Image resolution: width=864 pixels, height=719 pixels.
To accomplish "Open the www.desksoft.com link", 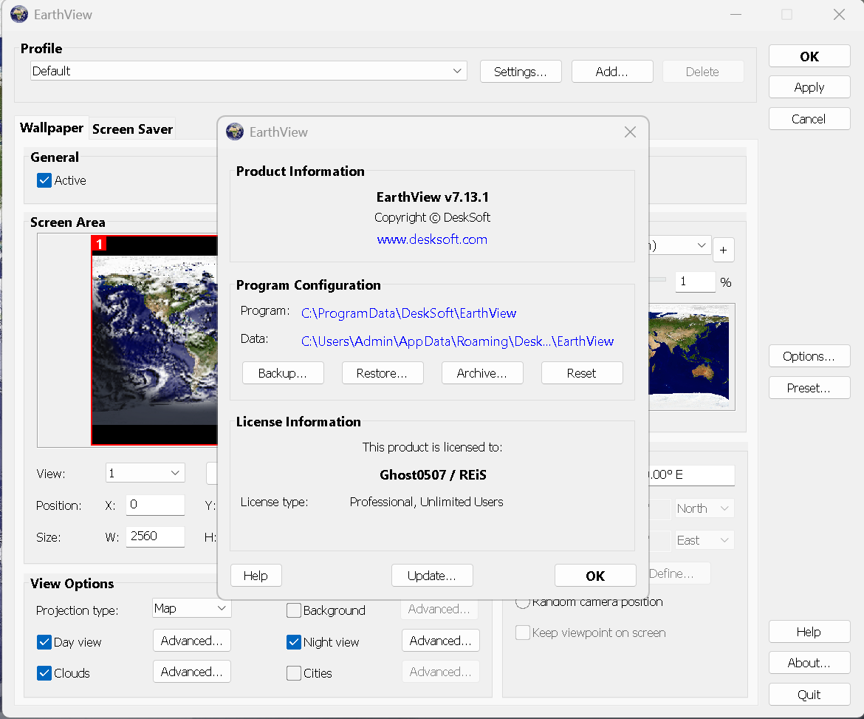I will pos(432,239).
